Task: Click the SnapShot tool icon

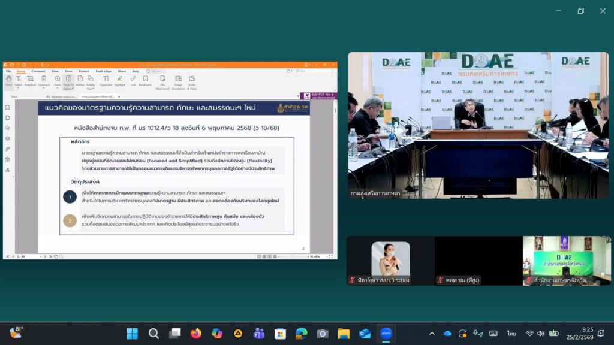Action: [x=30, y=80]
